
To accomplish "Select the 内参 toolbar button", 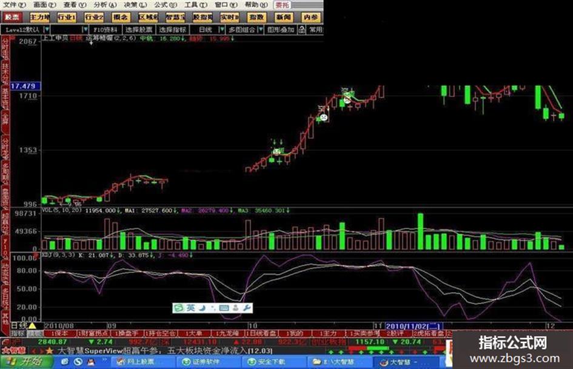I will pyautogui.click(x=310, y=17).
